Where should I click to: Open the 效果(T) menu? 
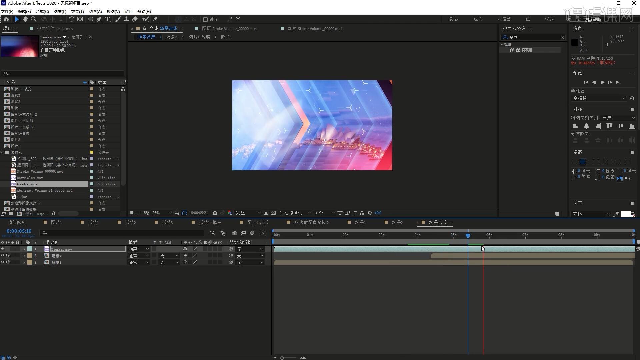click(77, 11)
